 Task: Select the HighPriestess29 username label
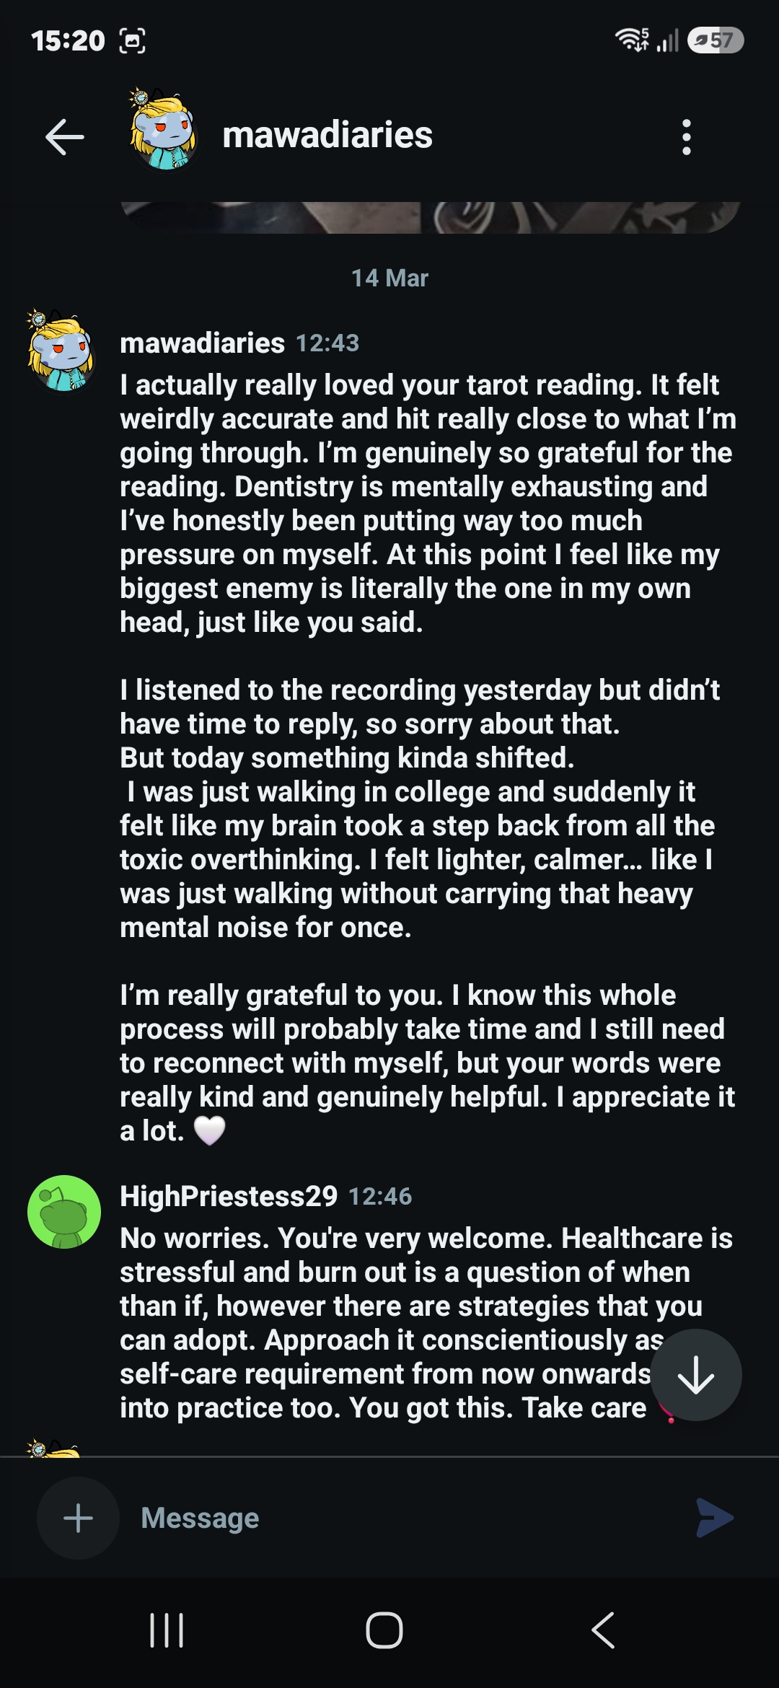(229, 1196)
